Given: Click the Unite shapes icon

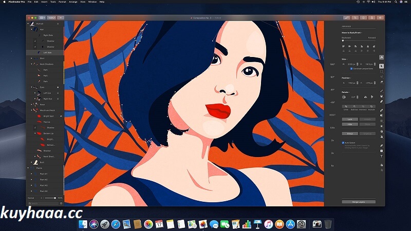Looking at the screenshot, I should [346, 106].
